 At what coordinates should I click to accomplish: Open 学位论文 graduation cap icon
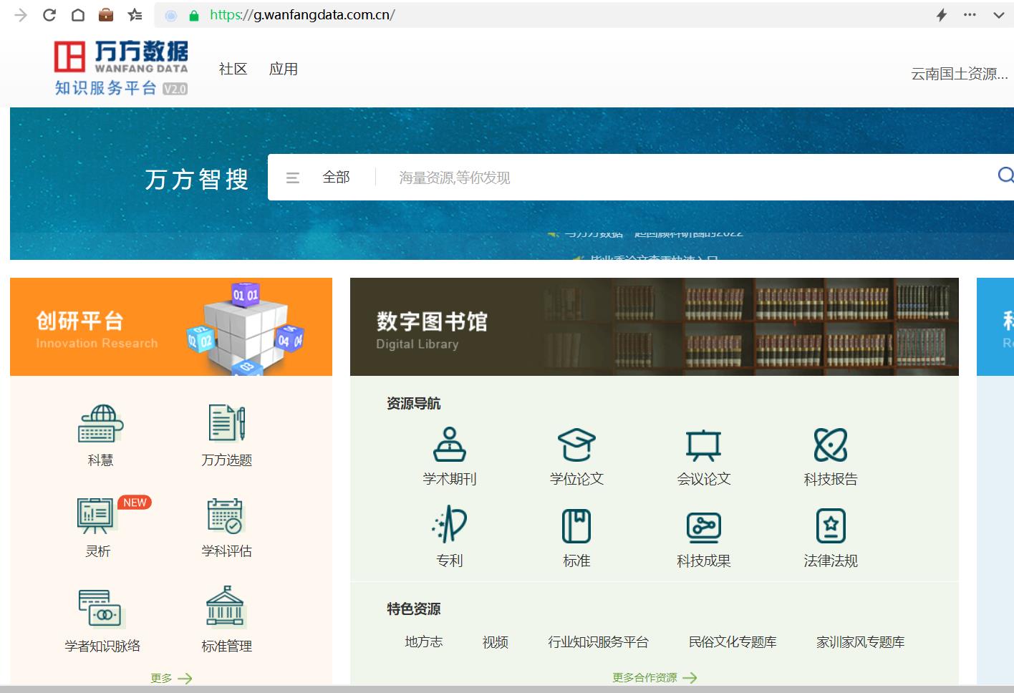576,444
